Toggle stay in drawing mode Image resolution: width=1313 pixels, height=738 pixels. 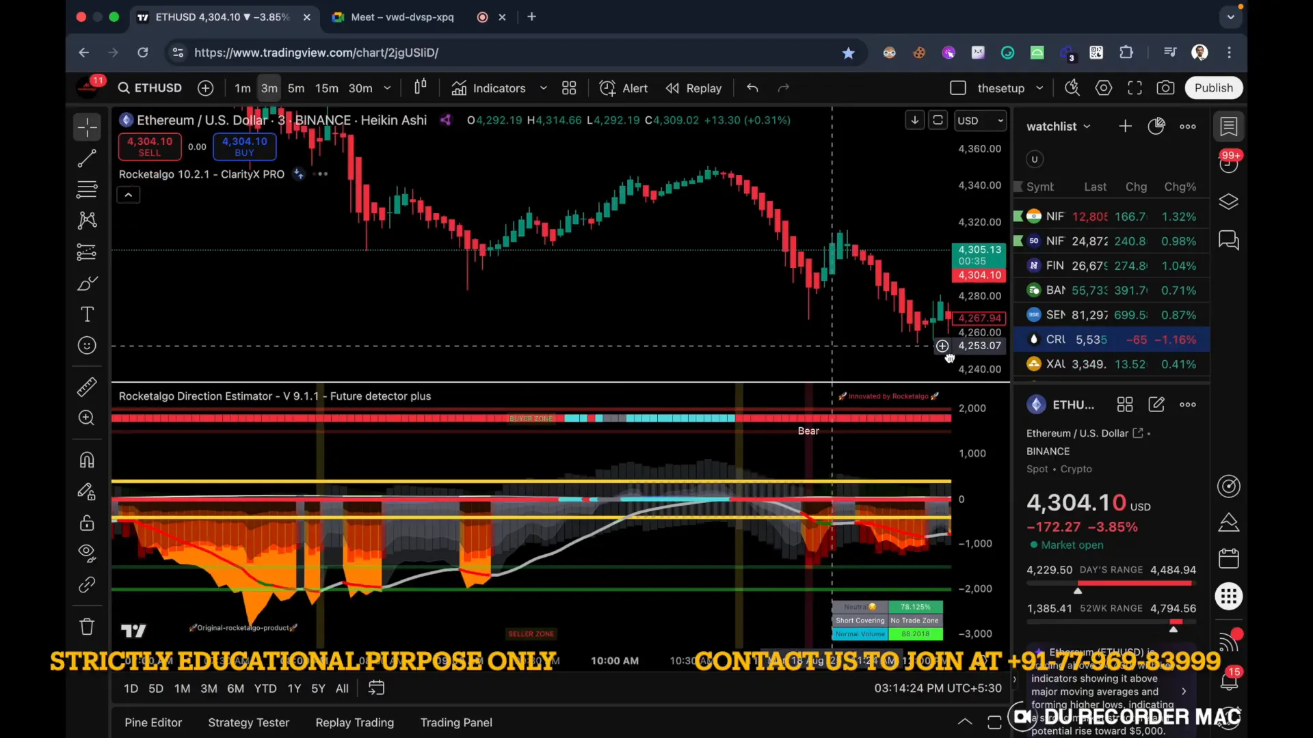point(87,491)
